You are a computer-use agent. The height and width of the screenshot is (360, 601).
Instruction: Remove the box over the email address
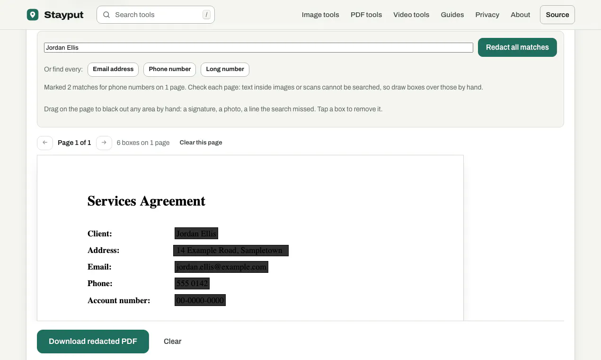click(221, 267)
